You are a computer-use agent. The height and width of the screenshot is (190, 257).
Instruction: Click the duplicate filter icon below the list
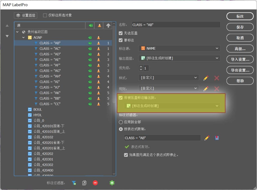pyautogui.click(x=85, y=183)
